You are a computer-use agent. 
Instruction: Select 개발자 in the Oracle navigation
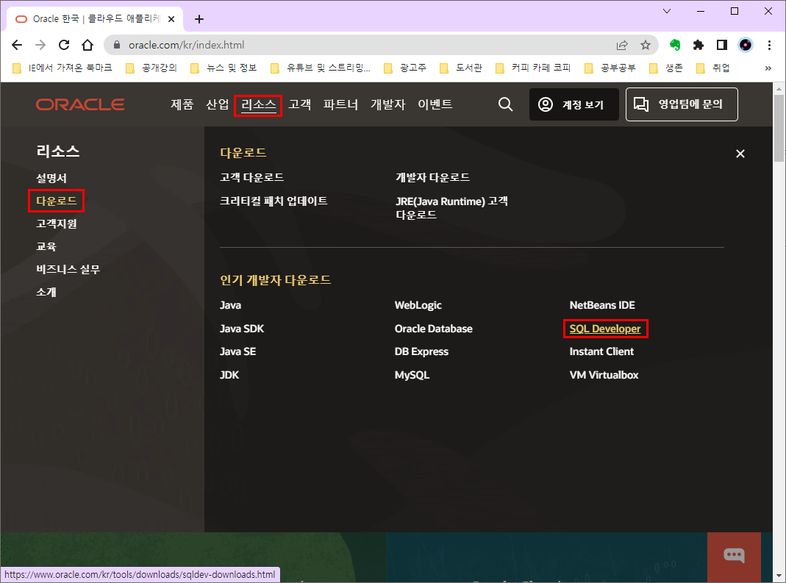[x=387, y=104]
